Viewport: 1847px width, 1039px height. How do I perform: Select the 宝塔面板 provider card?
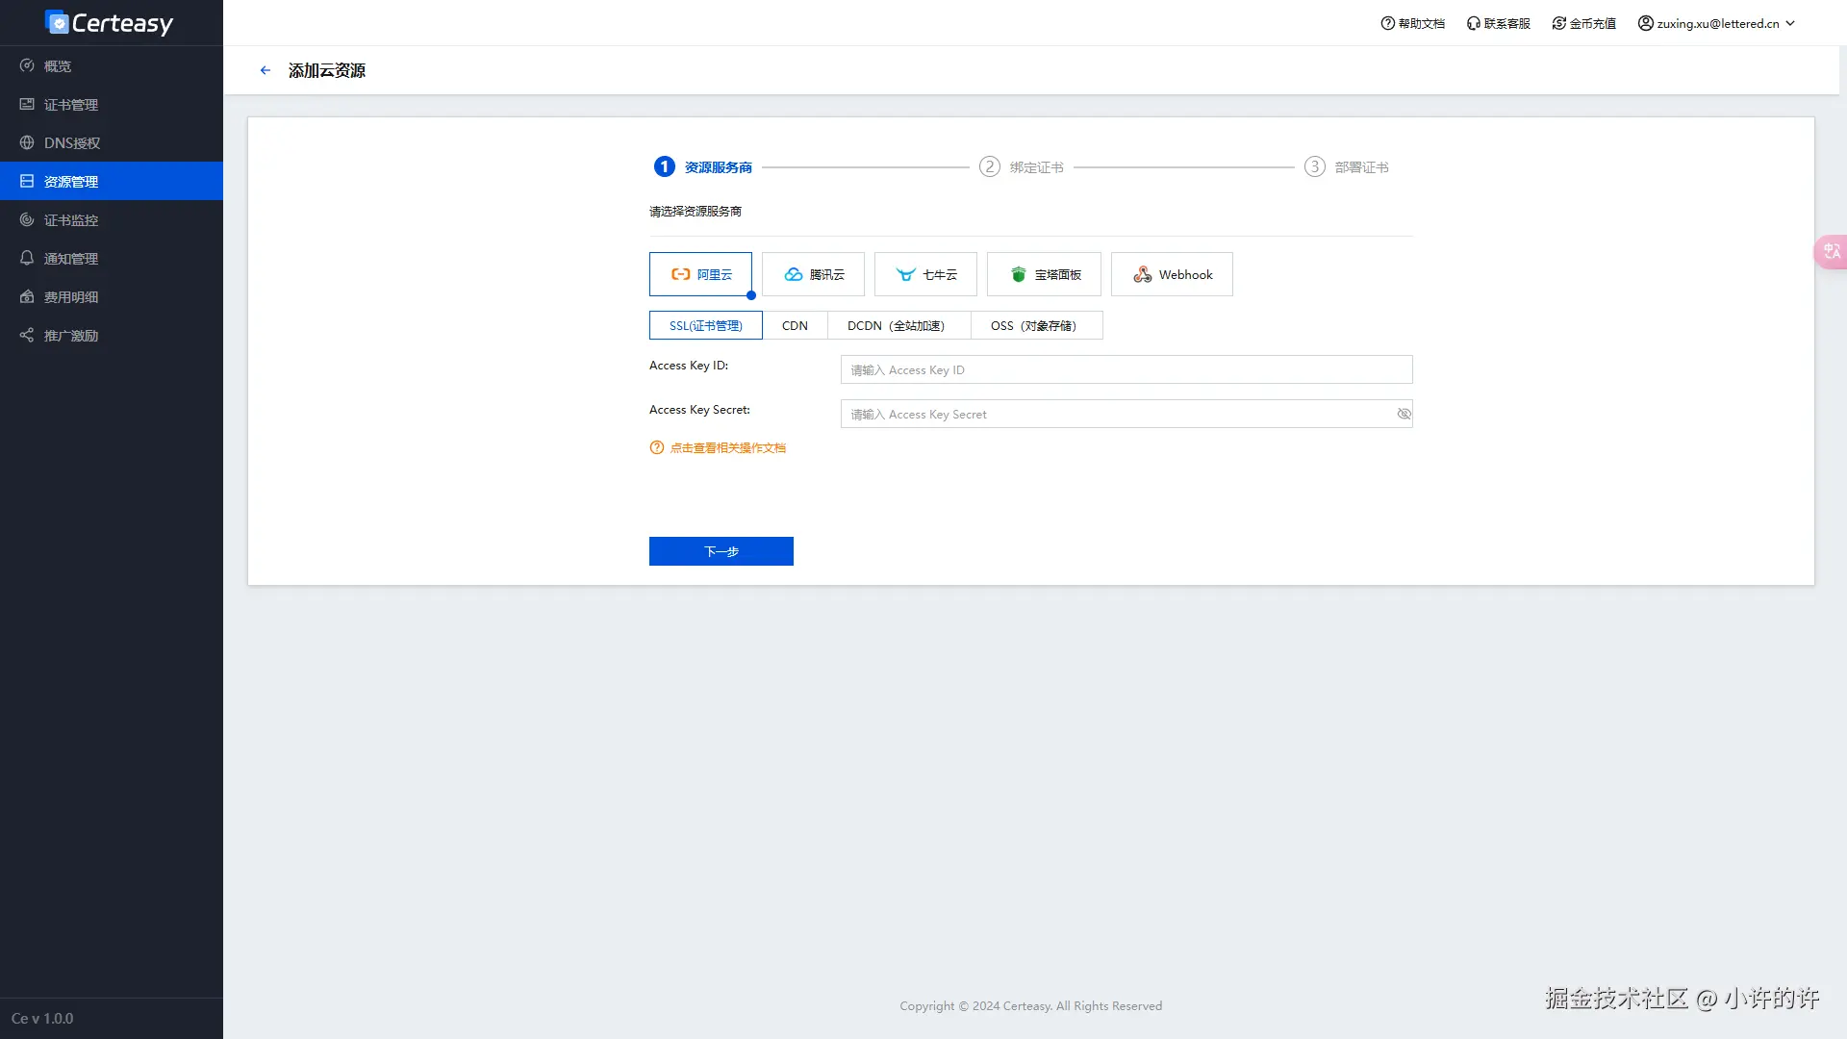(x=1043, y=274)
